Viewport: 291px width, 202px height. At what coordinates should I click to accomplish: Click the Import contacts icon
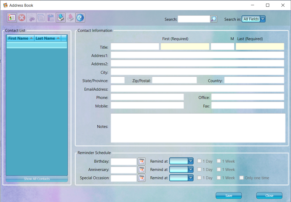pos(61,18)
